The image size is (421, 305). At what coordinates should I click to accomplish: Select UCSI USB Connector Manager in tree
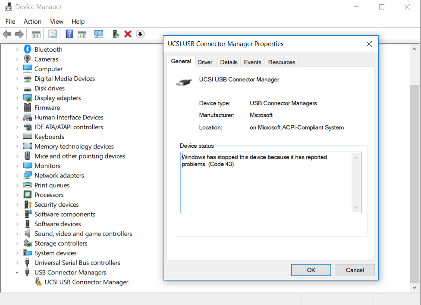[86, 282]
